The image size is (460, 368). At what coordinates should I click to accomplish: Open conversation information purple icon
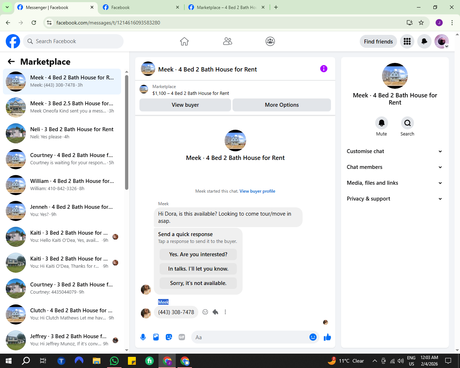pos(324,69)
